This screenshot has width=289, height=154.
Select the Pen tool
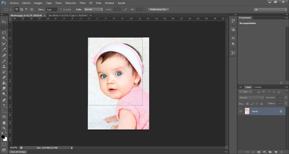click(x=4, y=100)
